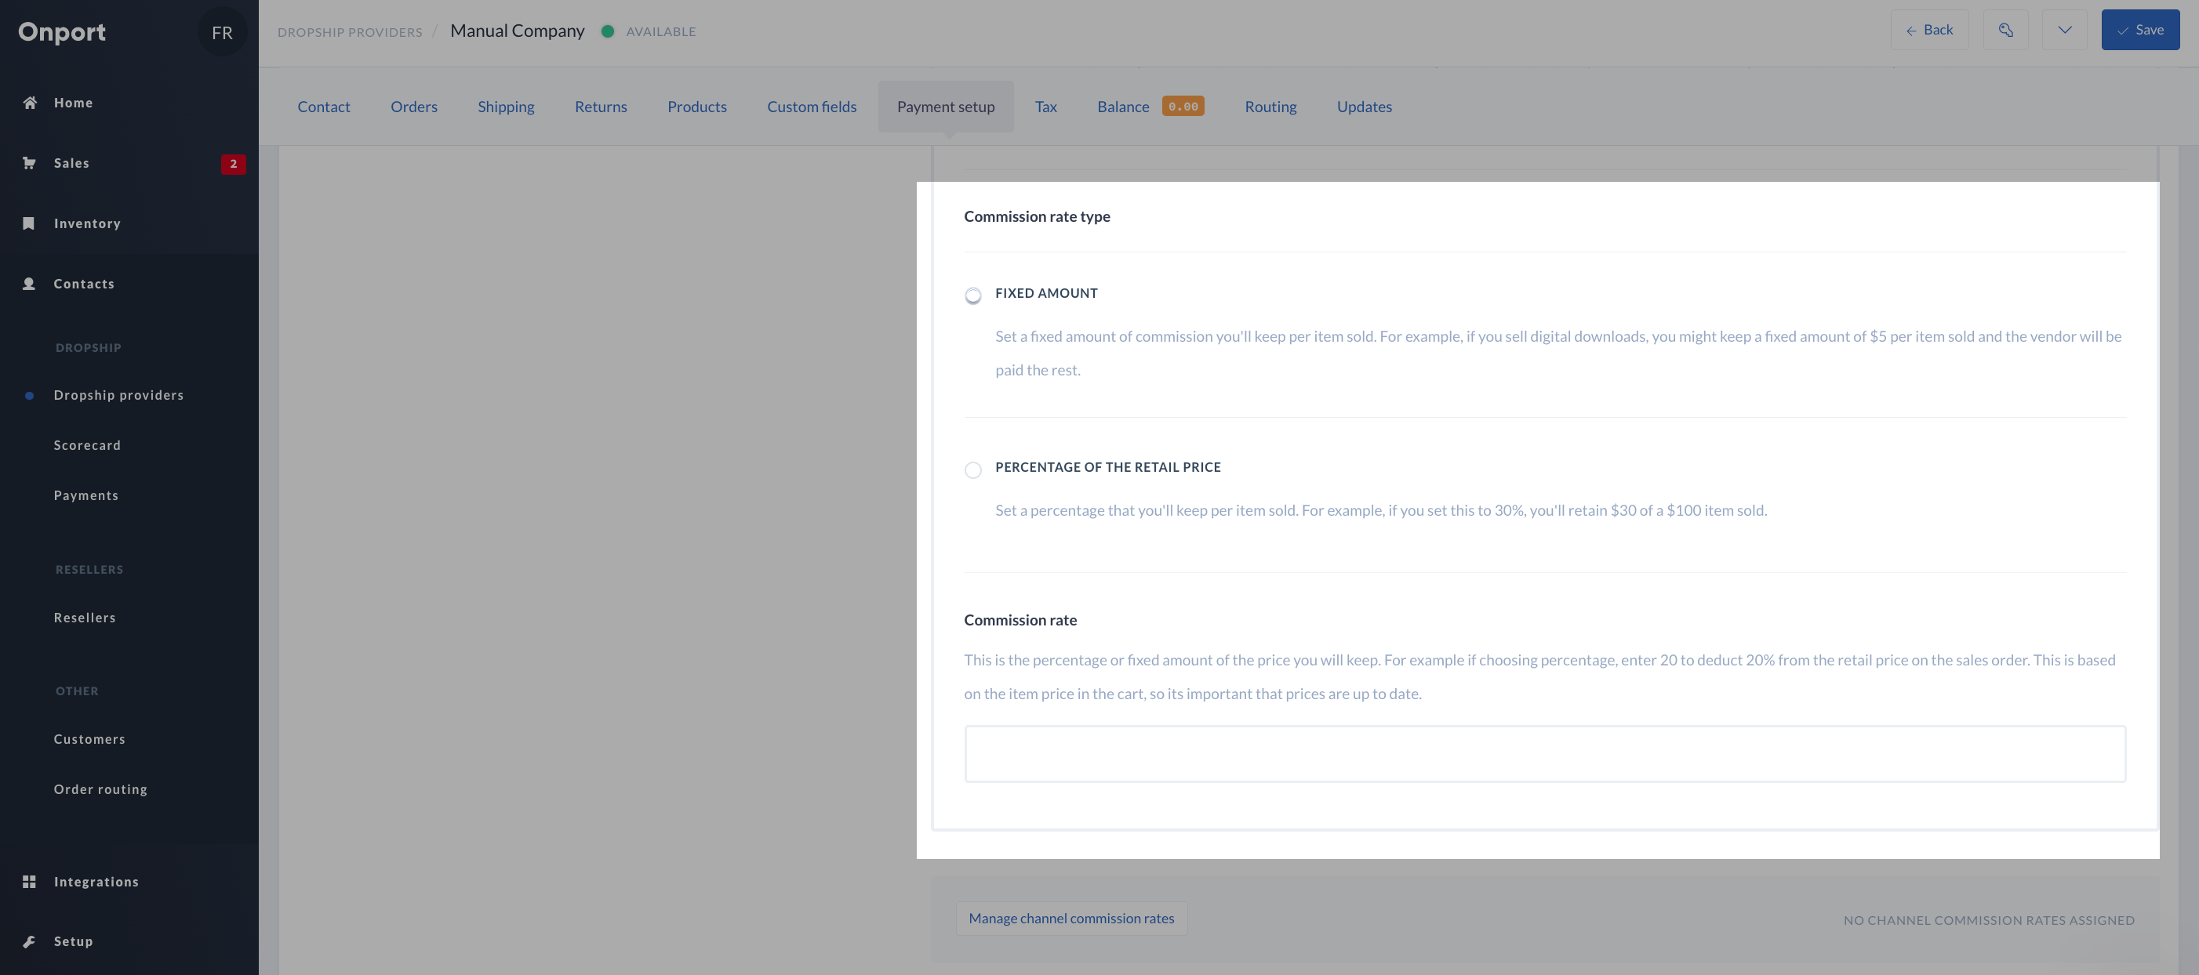
Task: Click the Balance 0.00 badge
Action: (x=1183, y=107)
